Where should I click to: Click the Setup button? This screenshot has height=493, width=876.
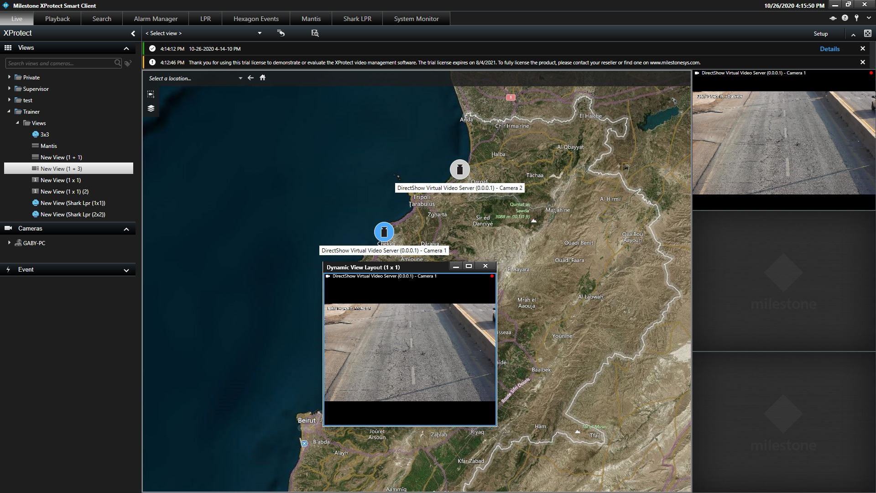tap(820, 34)
